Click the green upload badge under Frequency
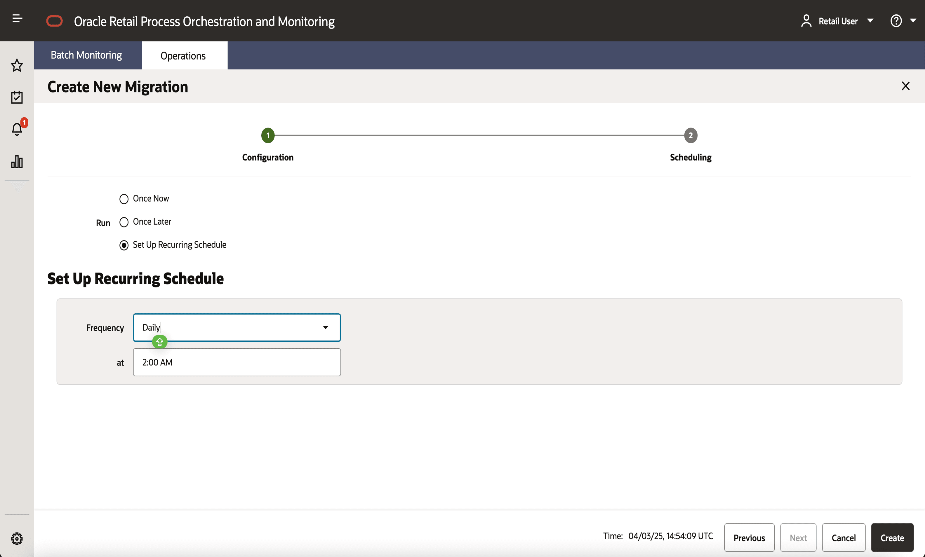 coord(159,342)
